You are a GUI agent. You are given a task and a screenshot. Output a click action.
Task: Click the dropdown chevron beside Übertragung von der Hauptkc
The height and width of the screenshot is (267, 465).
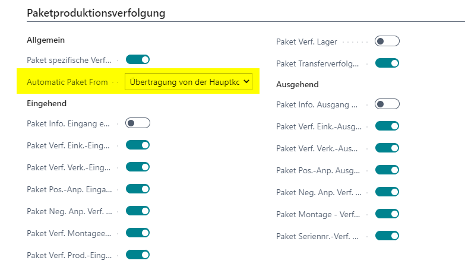(x=246, y=82)
